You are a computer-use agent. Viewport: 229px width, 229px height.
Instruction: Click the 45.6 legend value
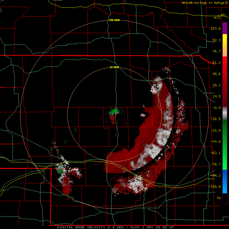217,74
